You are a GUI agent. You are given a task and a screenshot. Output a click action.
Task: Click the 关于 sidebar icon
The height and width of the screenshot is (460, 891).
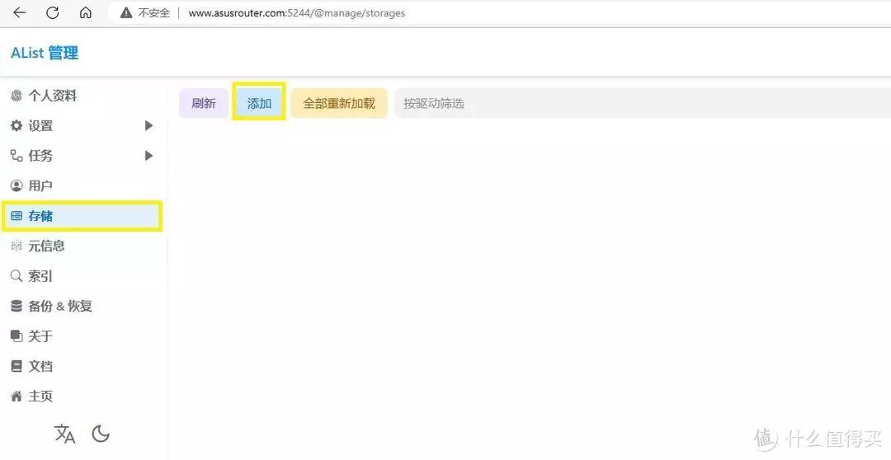pyautogui.click(x=16, y=336)
